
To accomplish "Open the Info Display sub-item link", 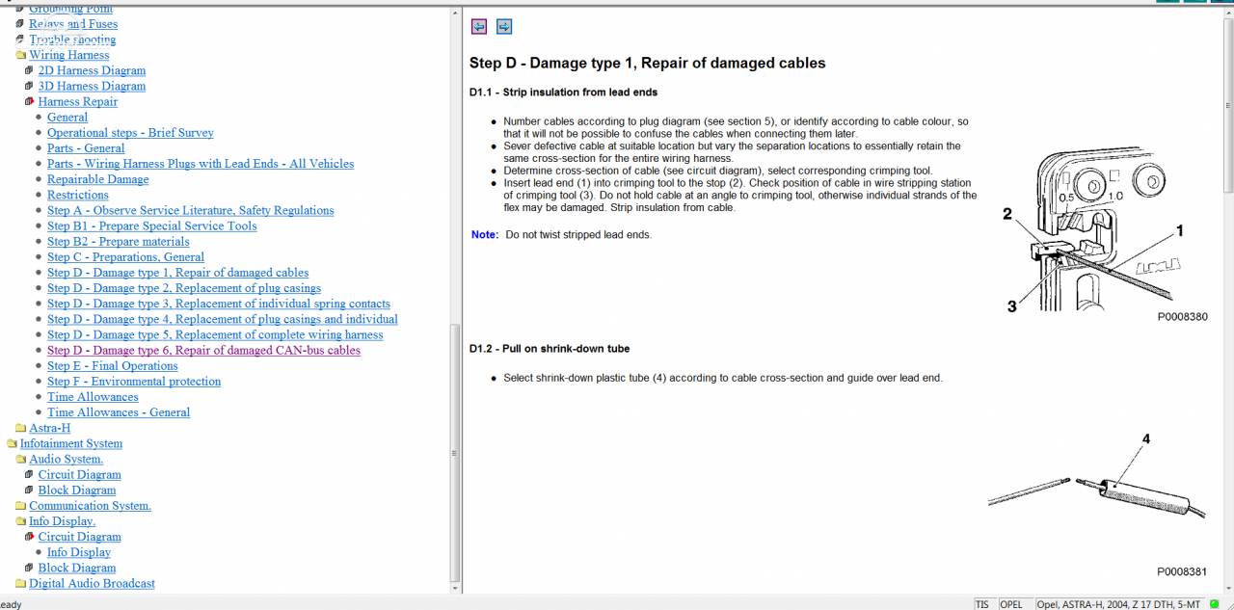I will 79,552.
